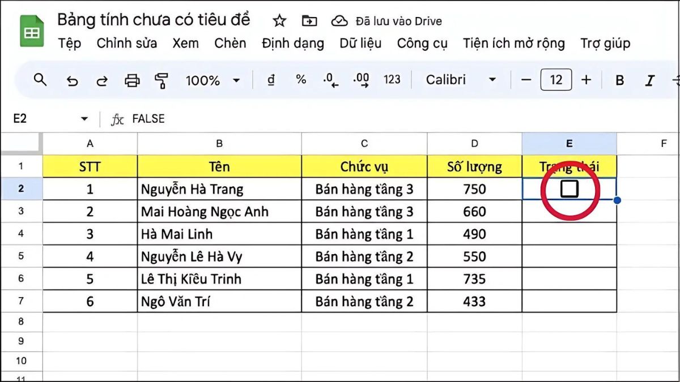Expand the name box dropdown arrow
Image resolution: width=680 pixels, height=382 pixels.
[x=84, y=119]
